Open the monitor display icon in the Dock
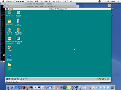The width and height of the screenshot is (121, 90). point(39,87)
